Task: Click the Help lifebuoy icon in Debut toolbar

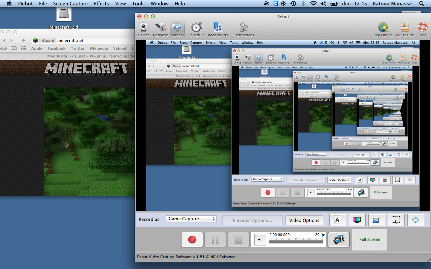Action: click(x=422, y=30)
